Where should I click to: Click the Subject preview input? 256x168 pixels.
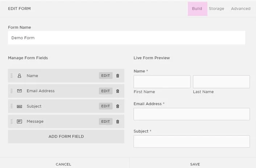(x=192, y=142)
